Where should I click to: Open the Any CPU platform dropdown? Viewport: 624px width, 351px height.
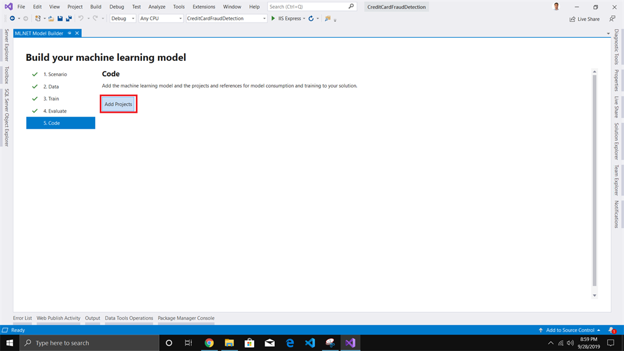coord(161,18)
